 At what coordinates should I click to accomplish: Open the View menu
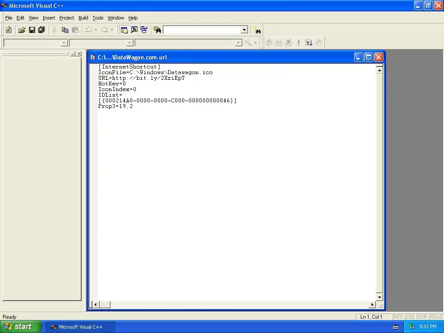pyautogui.click(x=33, y=18)
